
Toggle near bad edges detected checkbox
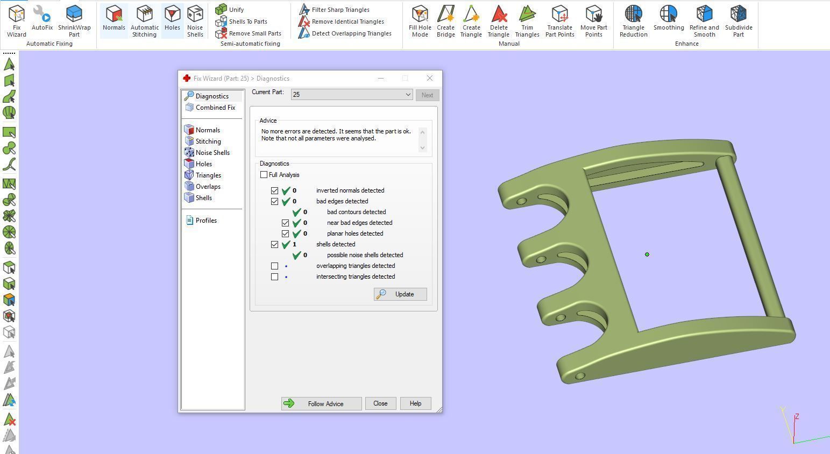coord(286,223)
